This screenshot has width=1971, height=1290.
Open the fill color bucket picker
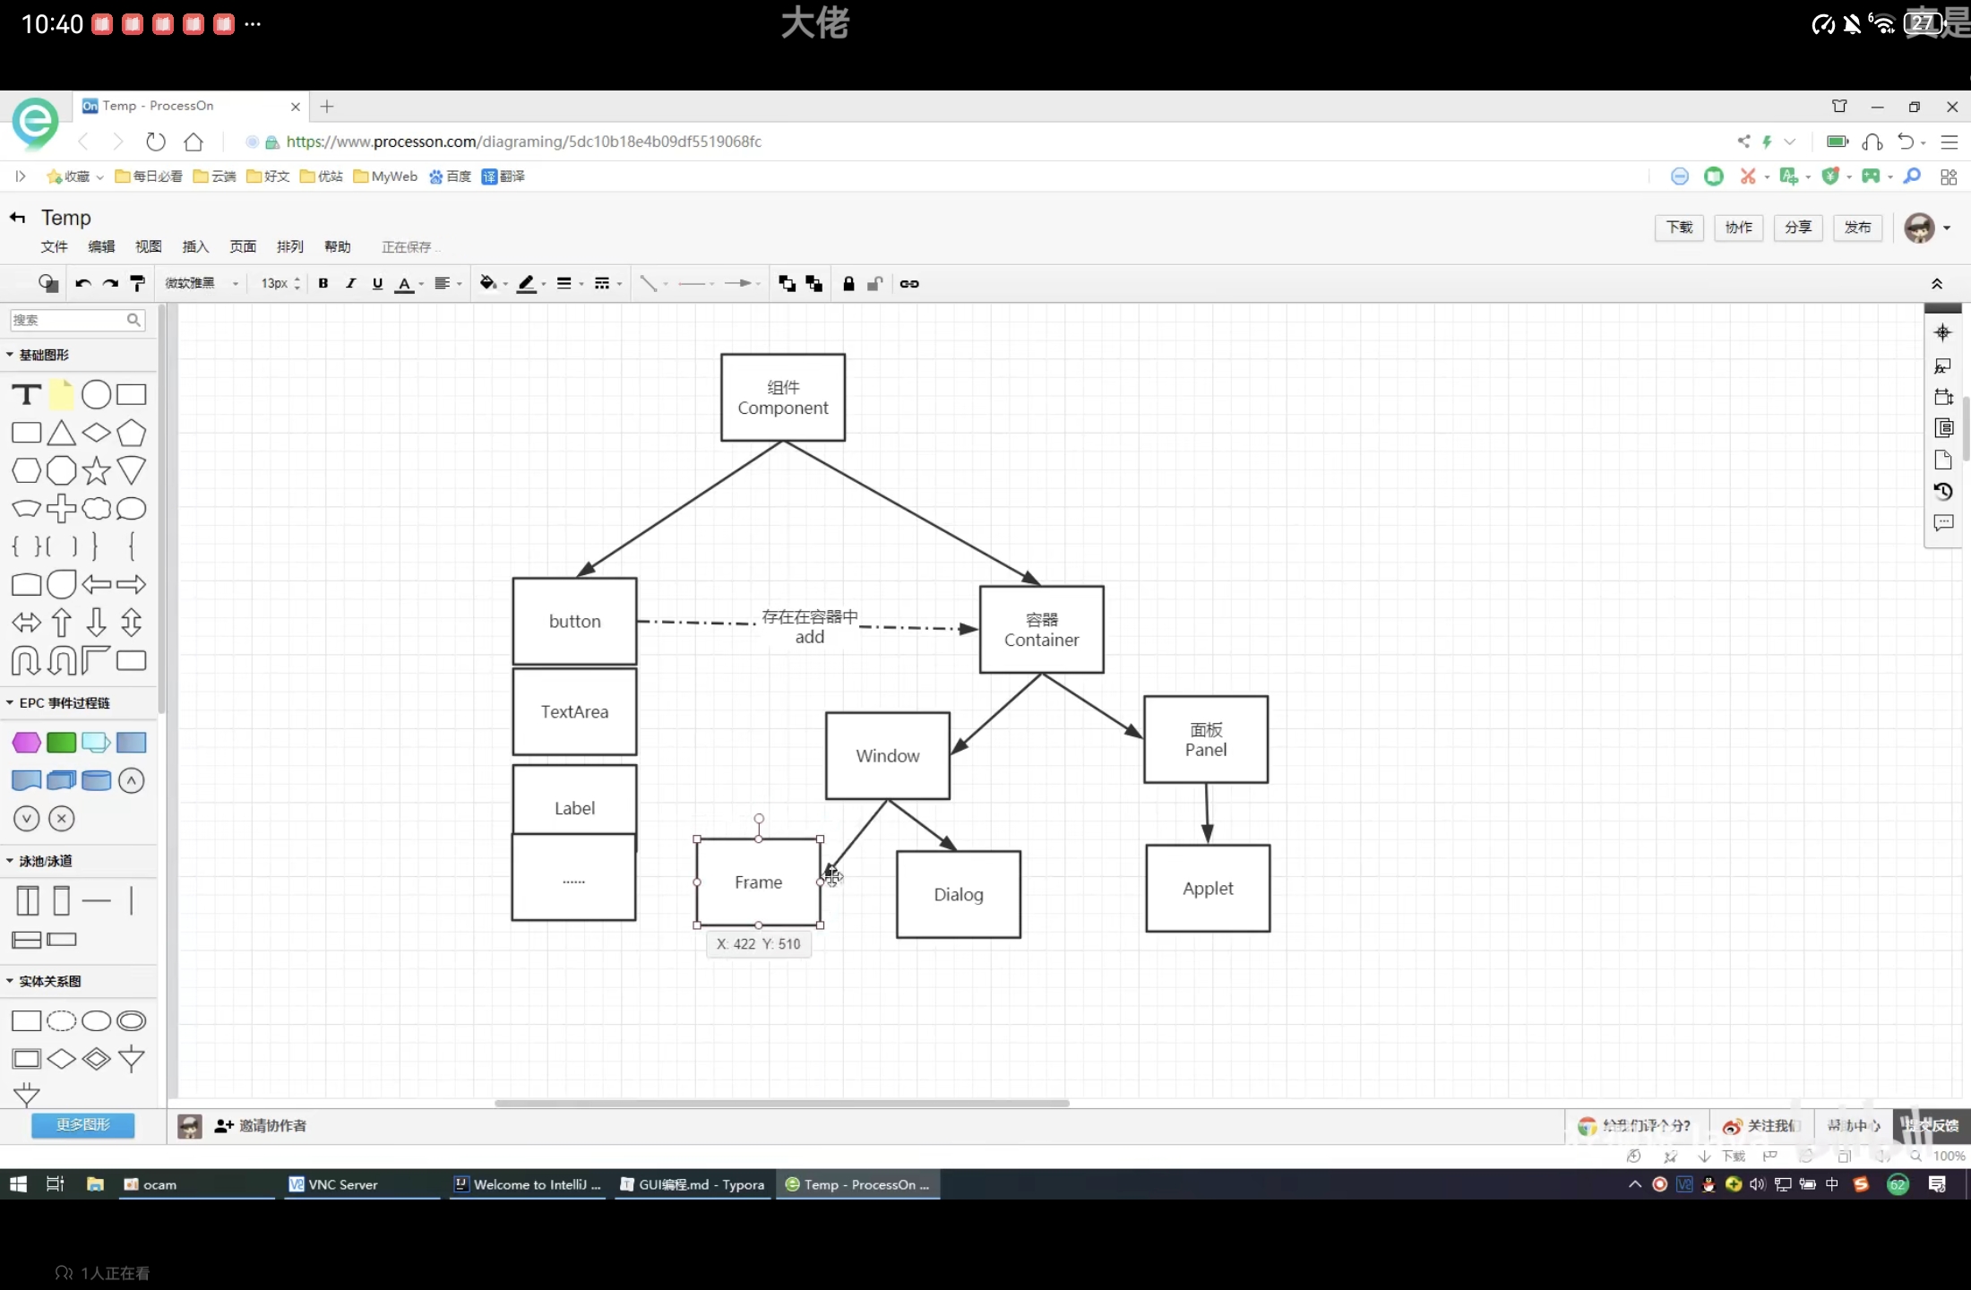pos(487,283)
